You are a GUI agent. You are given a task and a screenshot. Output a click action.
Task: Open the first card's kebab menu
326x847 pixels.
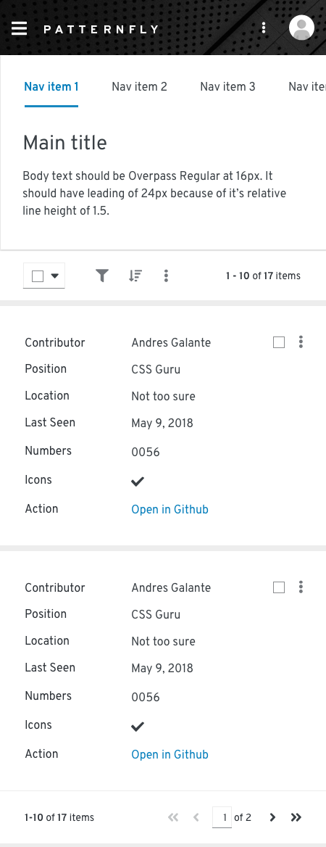pos(301,342)
